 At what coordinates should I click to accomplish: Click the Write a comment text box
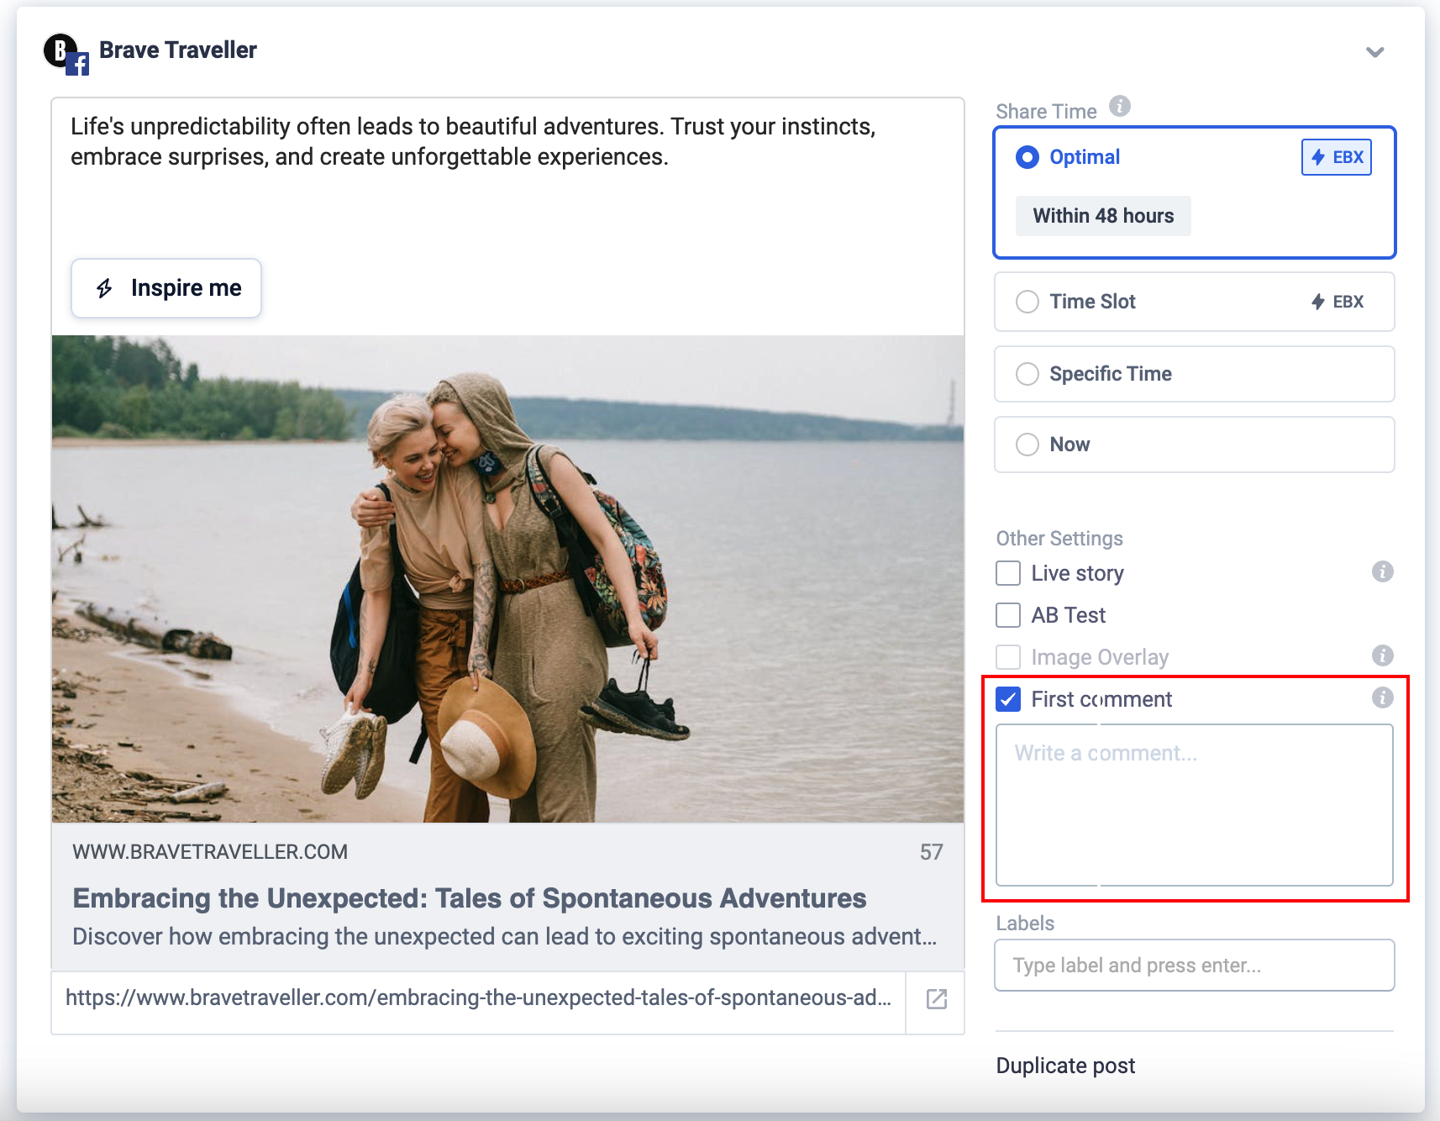(x=1193, y=804)
